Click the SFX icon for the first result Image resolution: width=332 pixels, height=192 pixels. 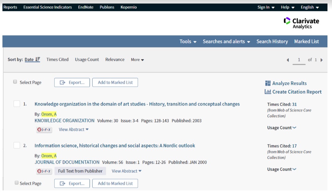tap(44, 130)
